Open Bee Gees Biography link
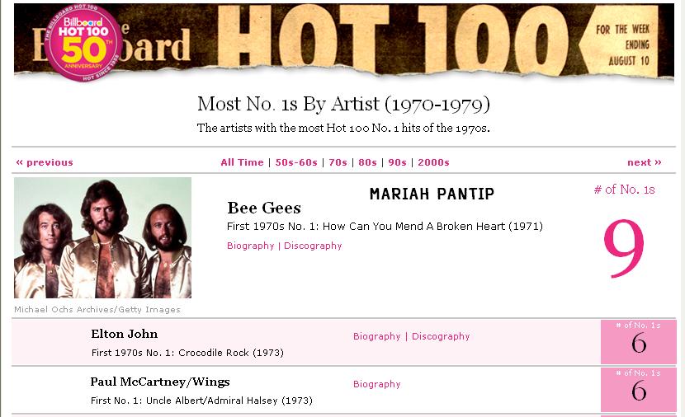 pyautogui.click(x=250, y=246)
